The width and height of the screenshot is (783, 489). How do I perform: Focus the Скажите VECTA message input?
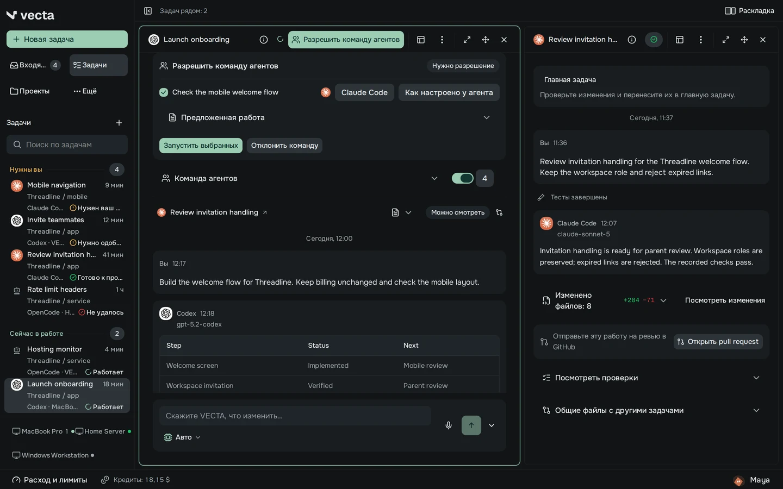[295, 416]
